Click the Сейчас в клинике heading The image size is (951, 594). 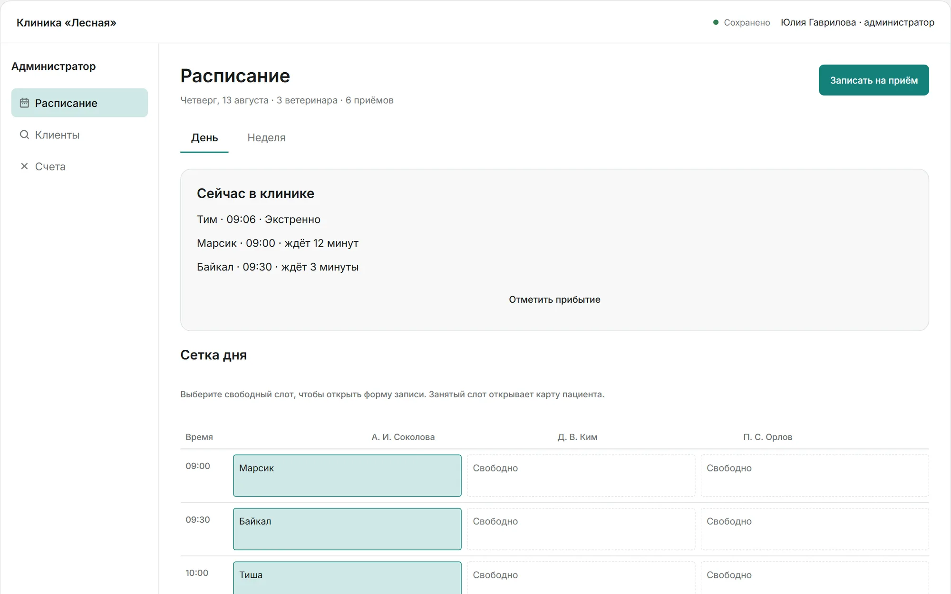coord(255,193)
